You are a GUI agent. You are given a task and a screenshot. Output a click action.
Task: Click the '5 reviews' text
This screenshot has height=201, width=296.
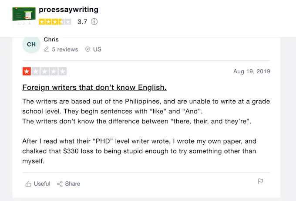point(65,50)
